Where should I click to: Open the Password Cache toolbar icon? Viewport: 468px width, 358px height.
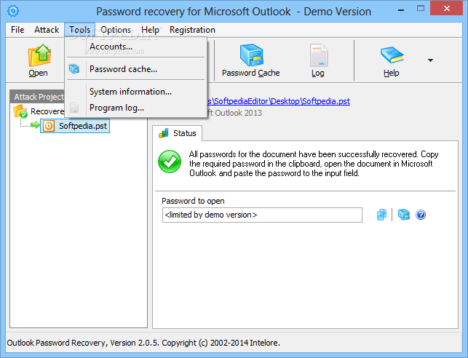pyautogui.click(x=252, y=55)
